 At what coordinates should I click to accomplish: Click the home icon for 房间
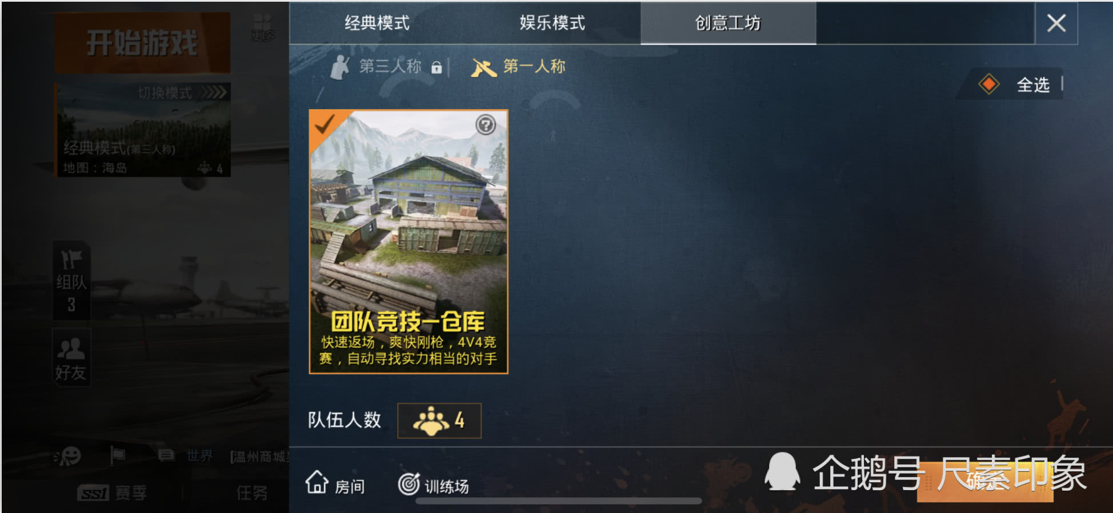click(317, 482)
